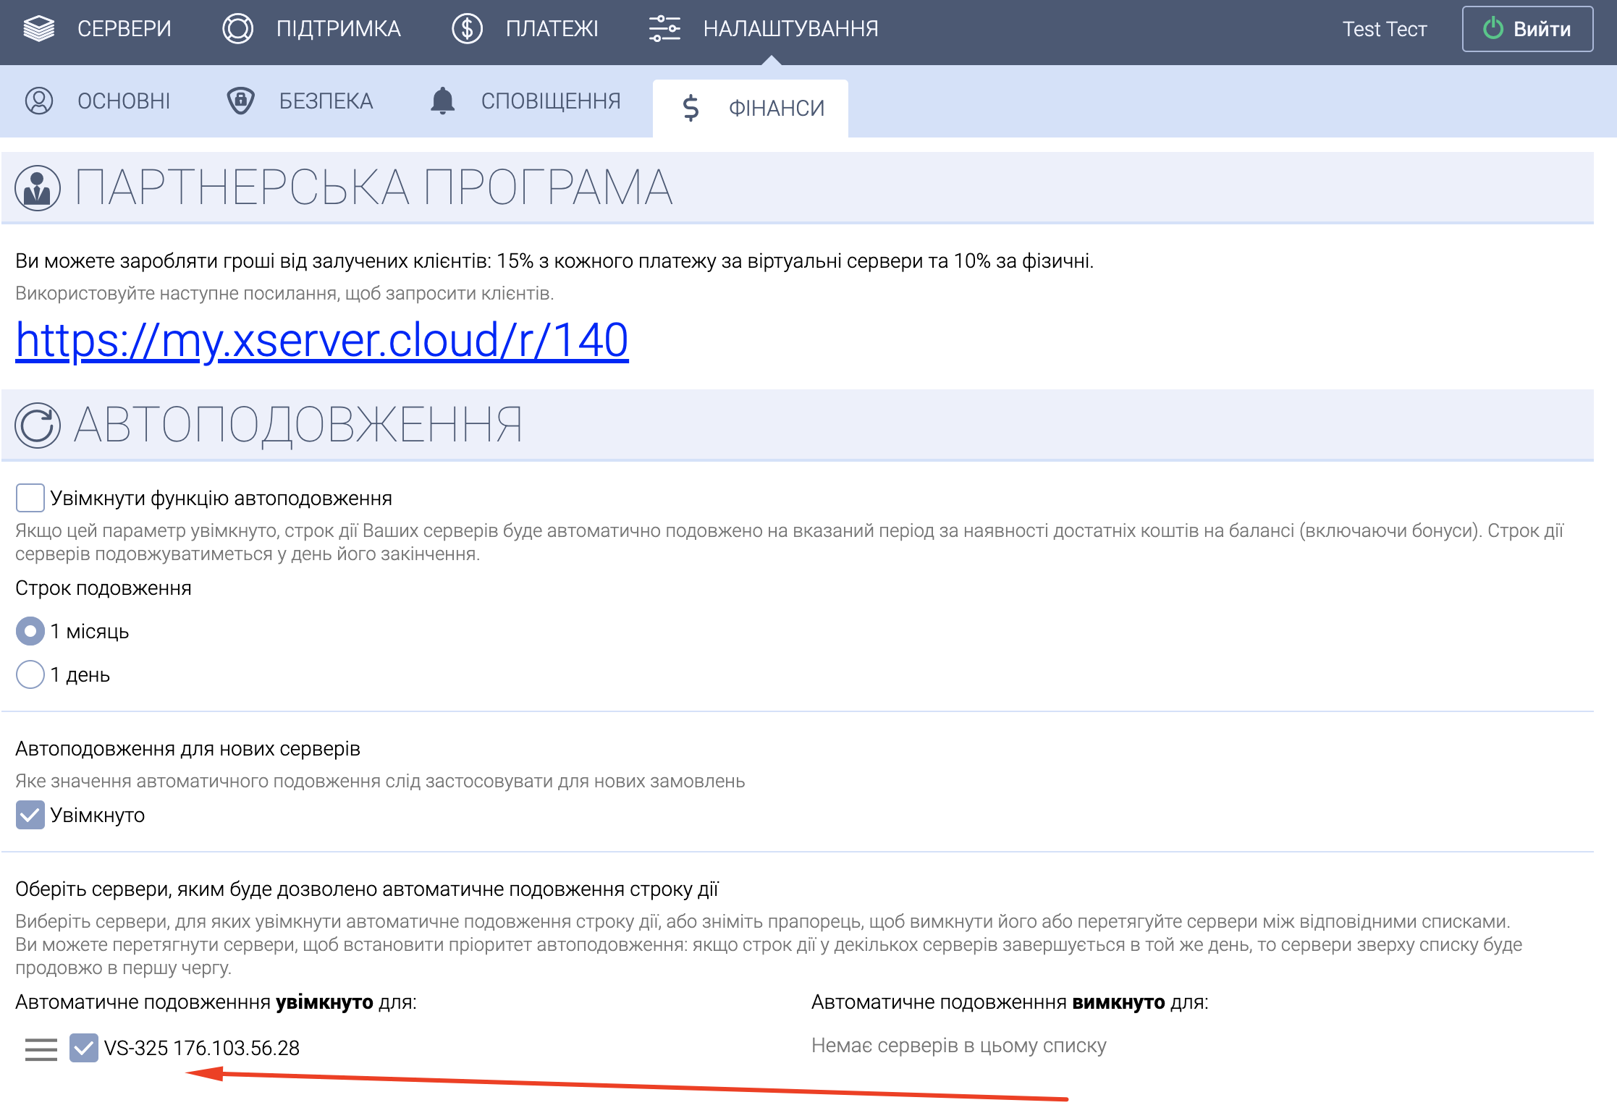Viewport: 1617px width, 1113px height.
Task: Click the partner program person icon
Action: 38,188
